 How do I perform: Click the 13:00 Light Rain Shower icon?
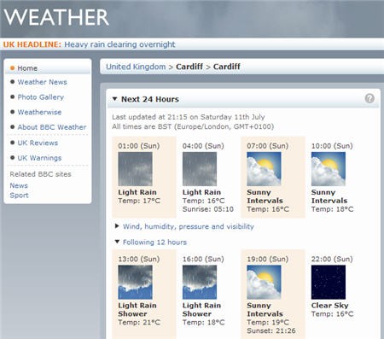[x=135, y=282]
